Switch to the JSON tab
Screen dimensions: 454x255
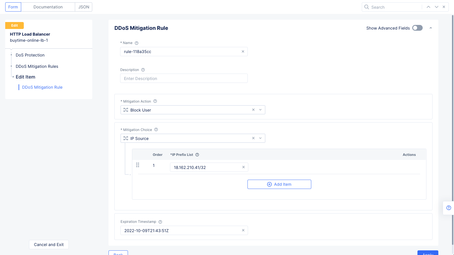point(84,7)
